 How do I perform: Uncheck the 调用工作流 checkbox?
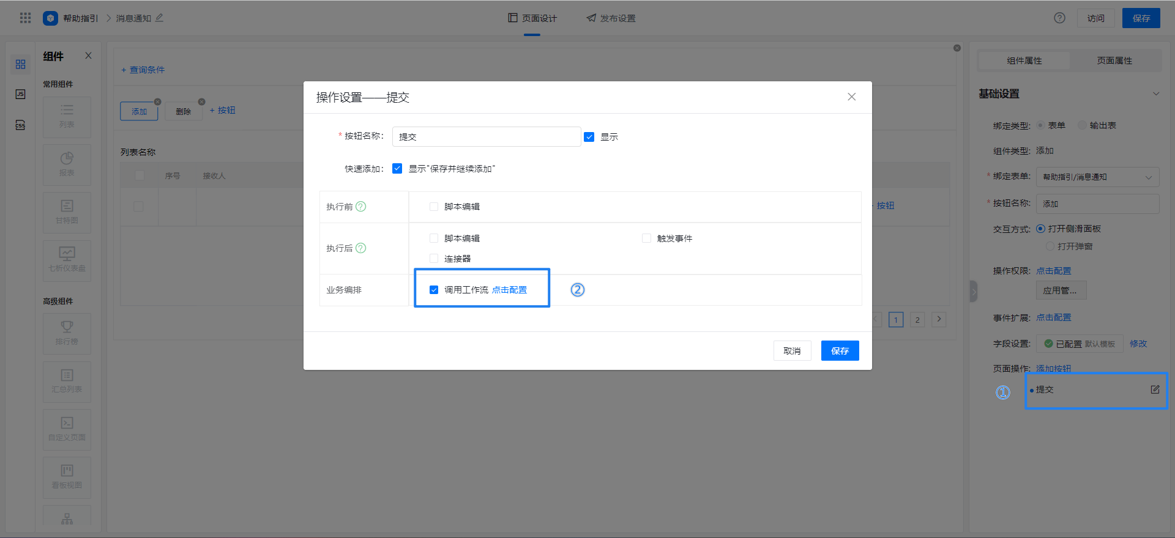tap(434, 290)
